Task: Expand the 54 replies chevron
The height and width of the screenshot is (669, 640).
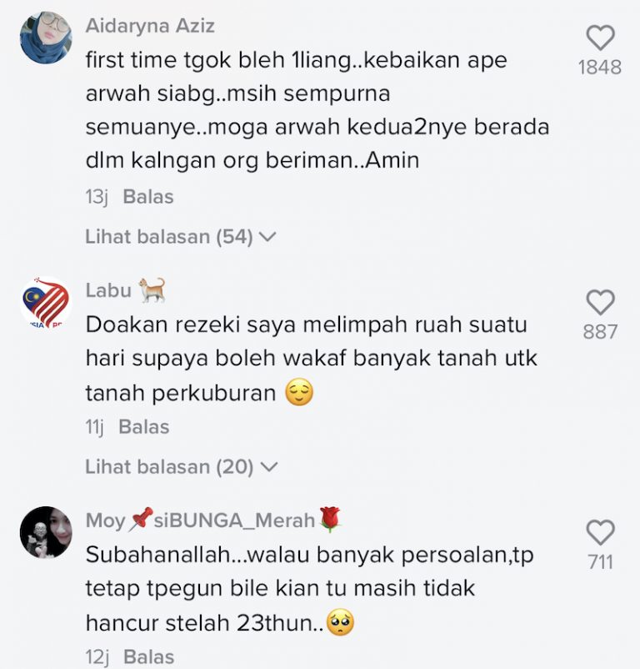Action: tap(268, 237)
